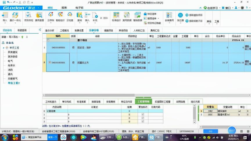Select 单位工程2 in project tree

[14, 83]
